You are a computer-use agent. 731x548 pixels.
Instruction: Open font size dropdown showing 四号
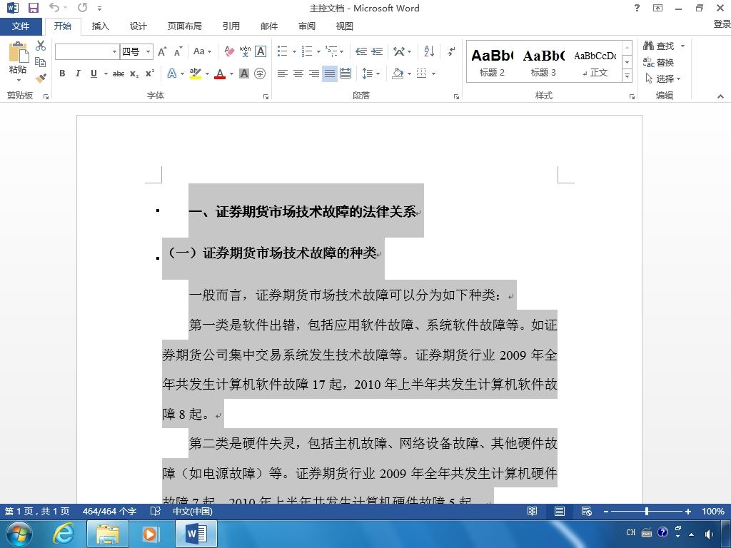coord(148,51)
